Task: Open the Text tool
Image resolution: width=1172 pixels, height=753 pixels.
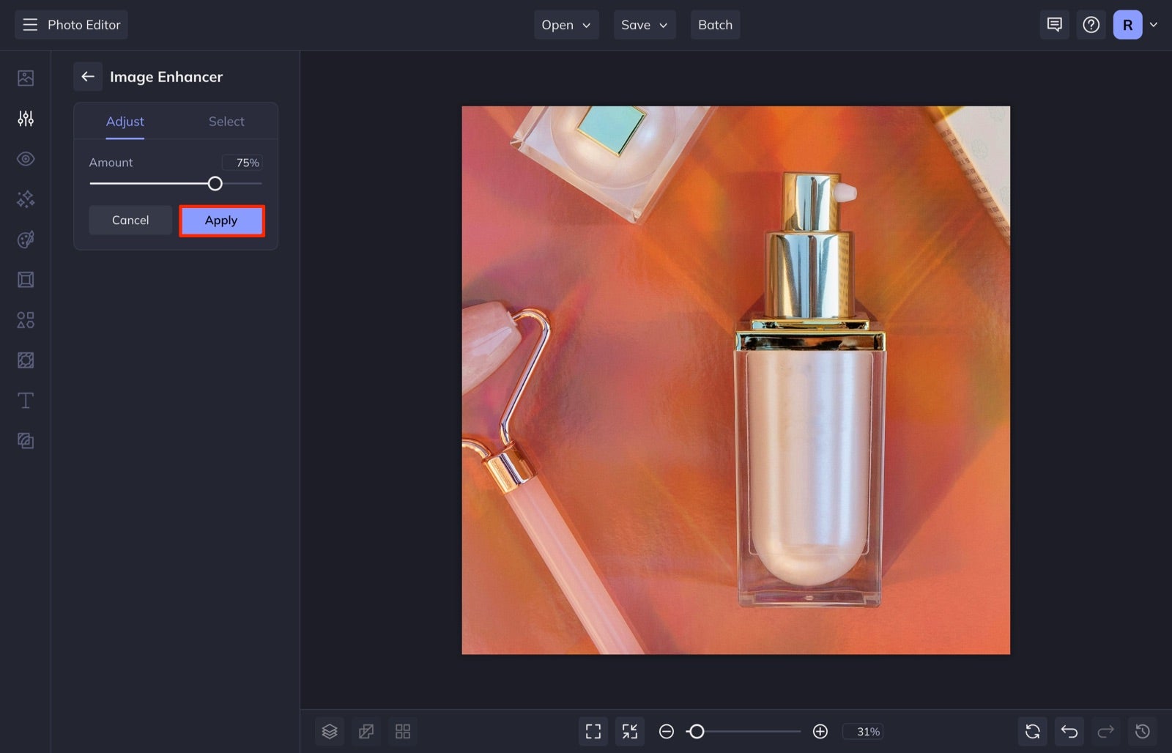Action: click(26, 400)
